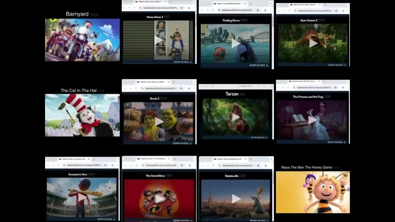Screen dimensions: 395x222
Task: Bookmark the Incredibles page with star
Action: pyautogui.click(x=182, y=165)
